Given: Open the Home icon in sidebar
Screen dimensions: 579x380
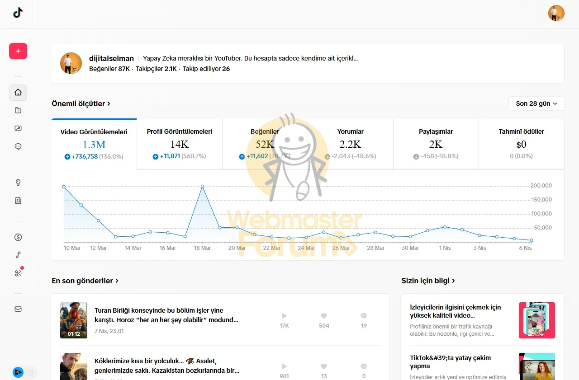Looking at the screenshot, I should (x=18, y=93).
